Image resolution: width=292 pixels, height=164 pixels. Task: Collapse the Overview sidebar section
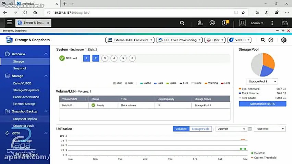pos(46,54)
